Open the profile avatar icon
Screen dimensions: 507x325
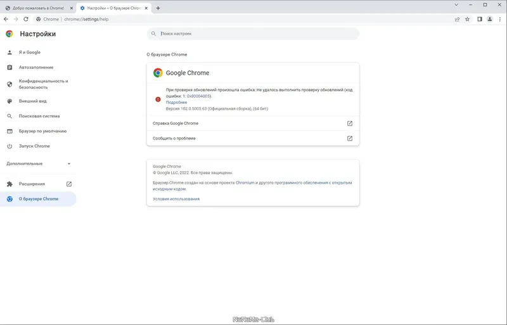[490, 19]
